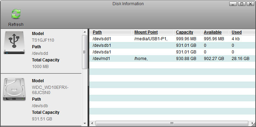Click the disk list vertical scrollbar thumb

(x=84, y=52)
